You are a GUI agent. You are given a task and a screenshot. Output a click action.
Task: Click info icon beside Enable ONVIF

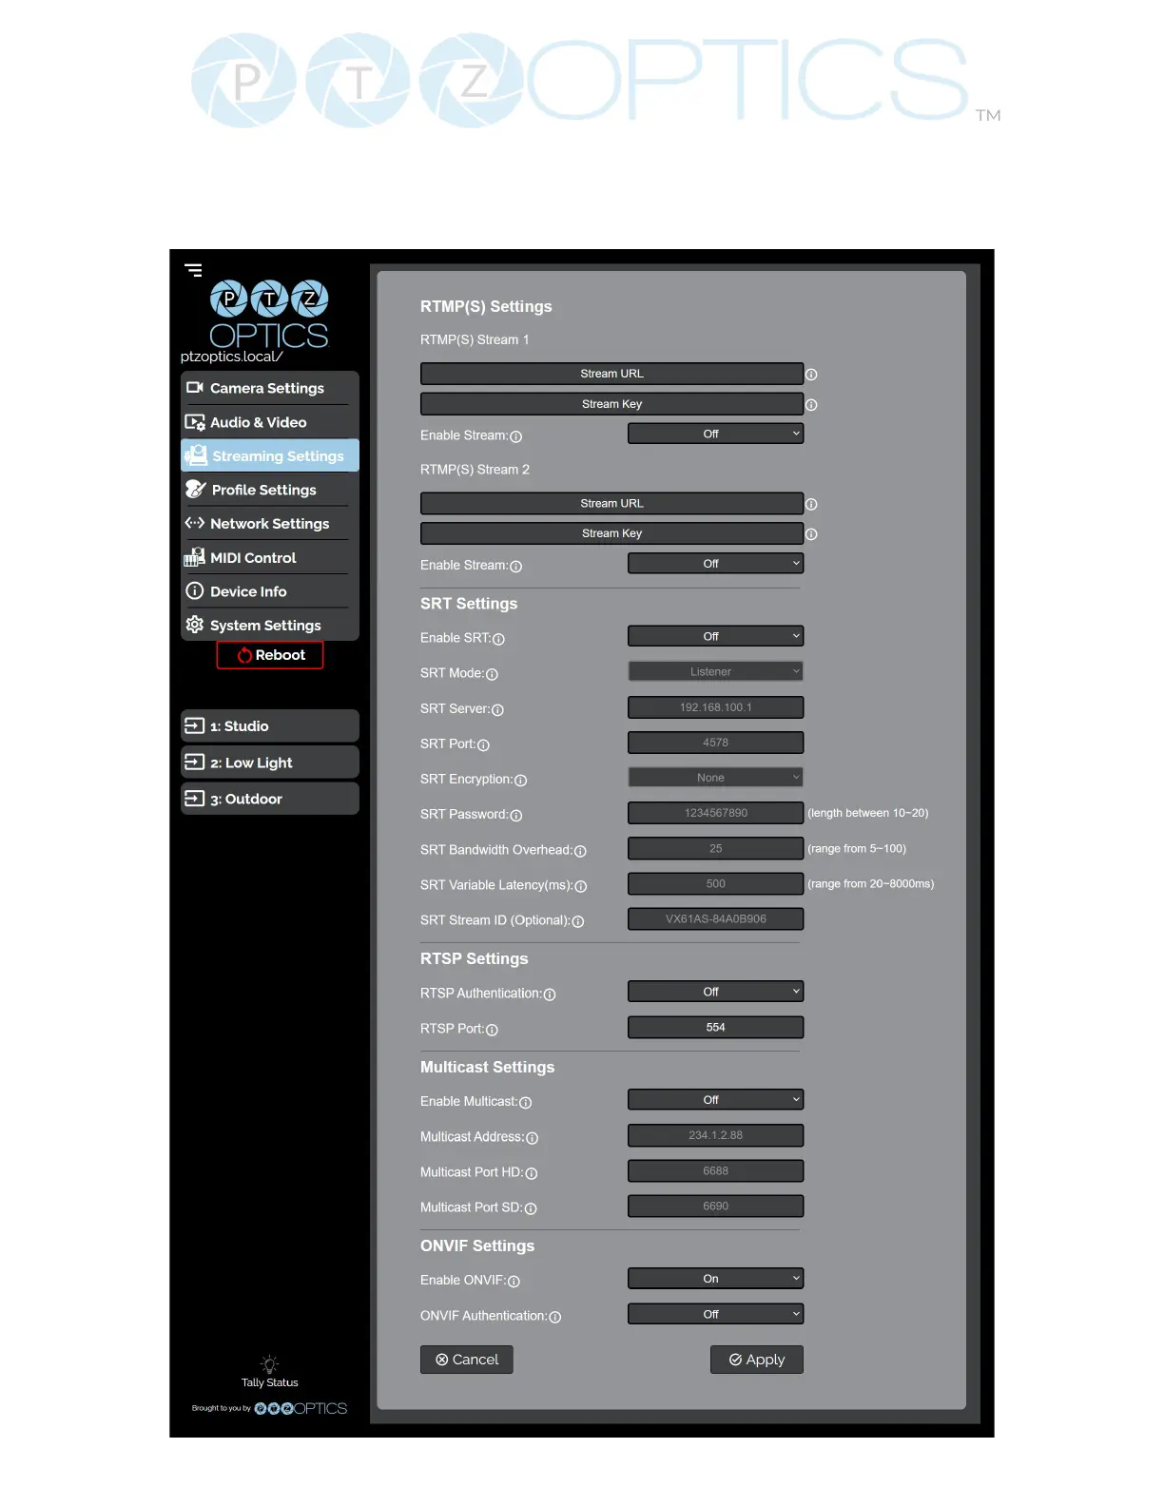tap(514, 1283)
